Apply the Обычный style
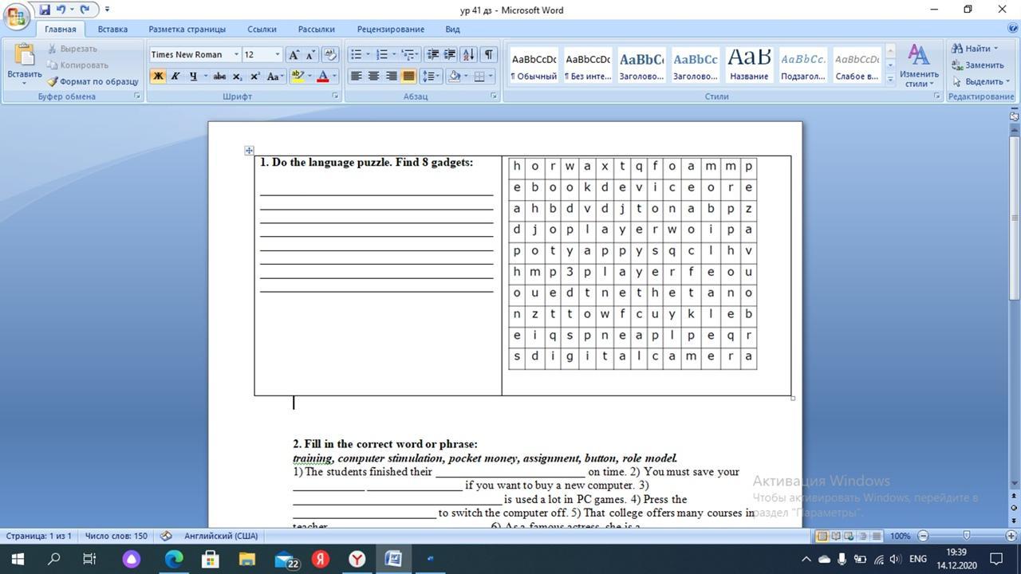1021x574 pixels. pos(534,65)
